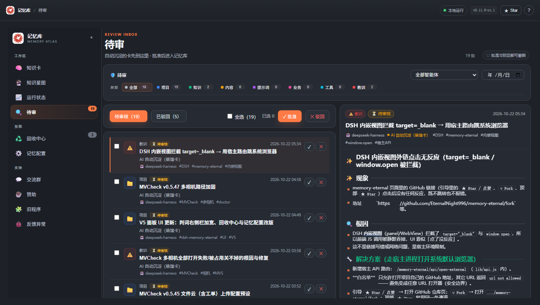Screen dimensions: 540x305
Task: Check the MVCheck v0.5.45 文件云 card checkbox
Action: pos(117,288)
